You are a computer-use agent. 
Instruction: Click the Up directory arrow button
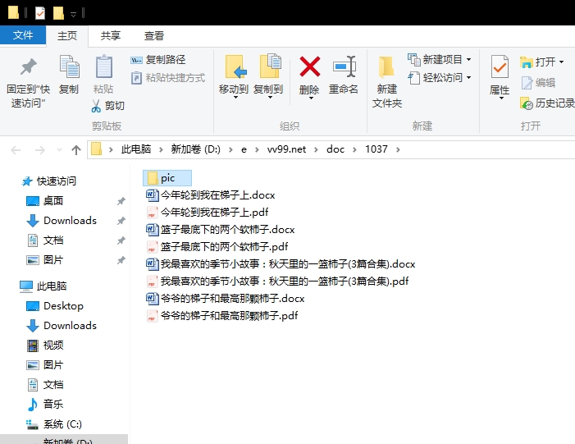click(76, 149)
